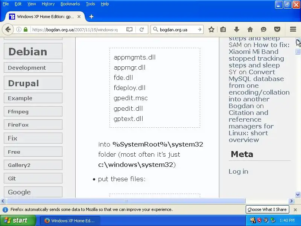Viewport: 301px width, 226px height.
Task: Open the FireFox tag link
Action: click(33, 125)
